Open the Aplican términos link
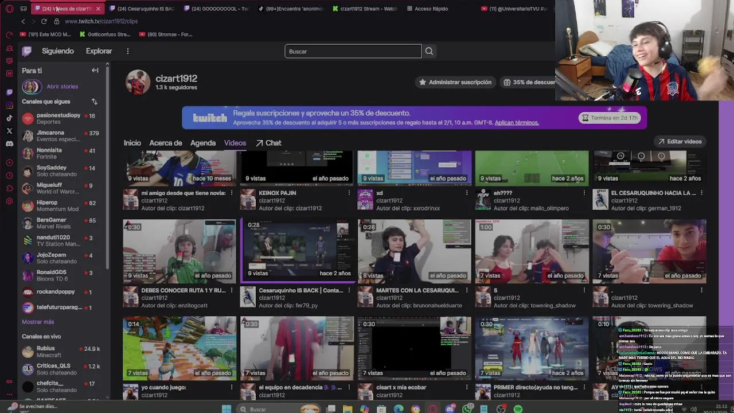734x413 pixels. coord(517,123)
